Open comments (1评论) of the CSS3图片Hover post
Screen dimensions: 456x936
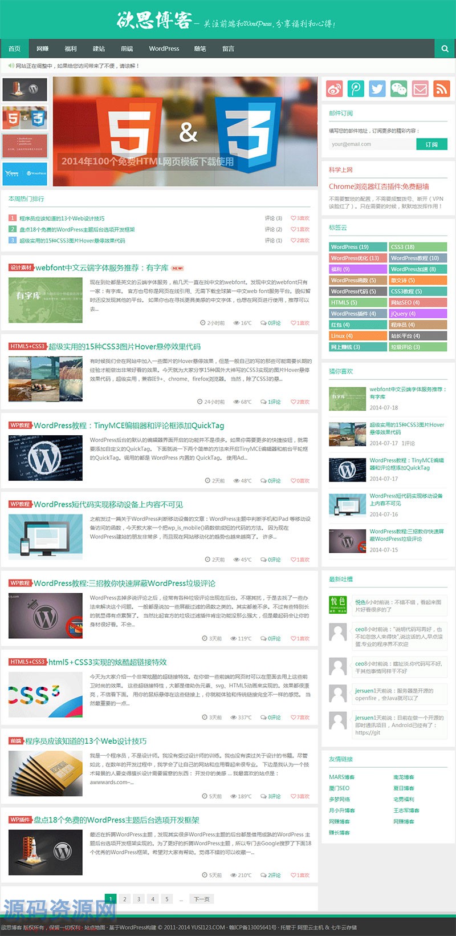point(271,402)
